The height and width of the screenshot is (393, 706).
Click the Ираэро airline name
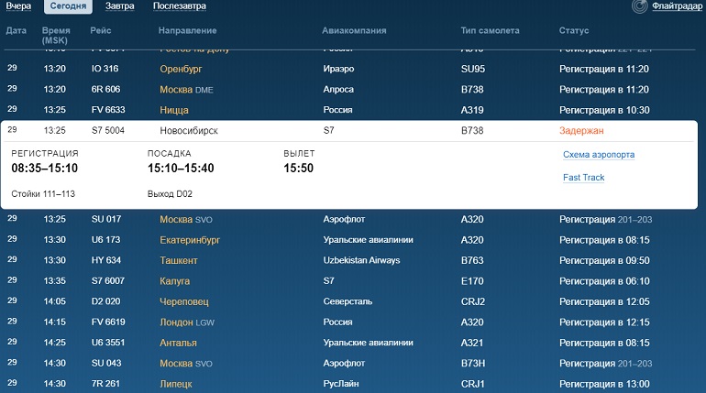point(338,69)
